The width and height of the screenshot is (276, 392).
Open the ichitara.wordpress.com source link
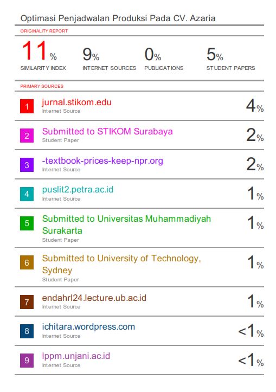pyautogui.click(x=88, y=327)
